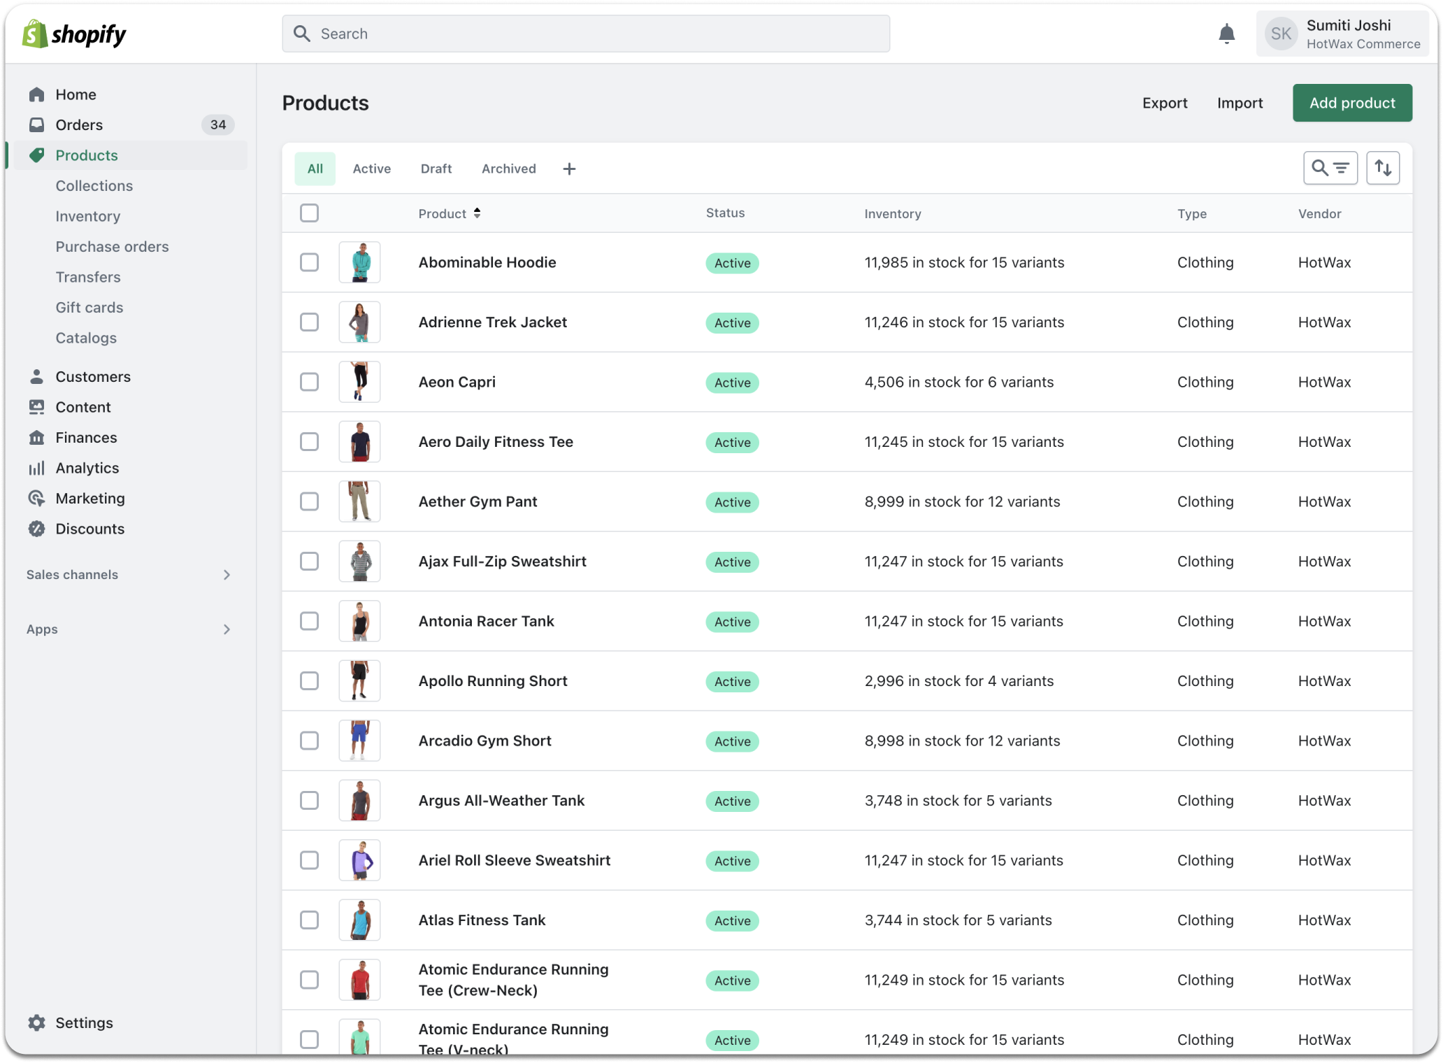Open search and filter products button
The width and height of the screenshot is (1443, 1063).
point(1330,168)
